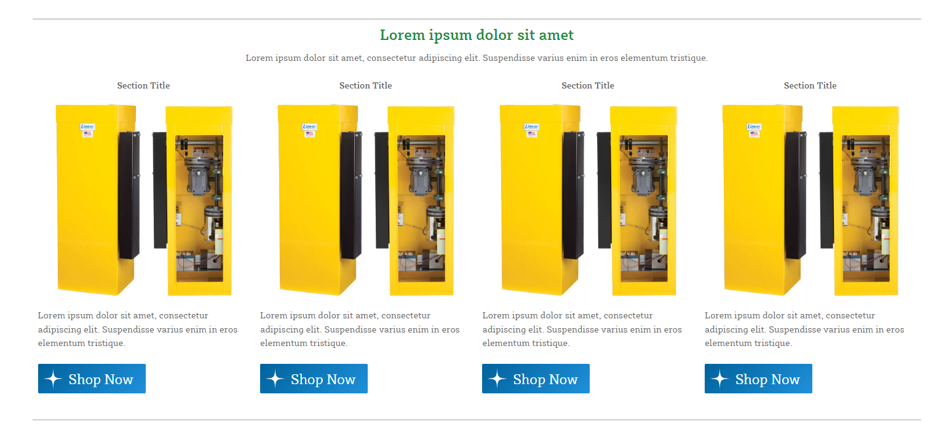Click the first column's Section Title heading
947x429 pixels.
pos(143,85)
